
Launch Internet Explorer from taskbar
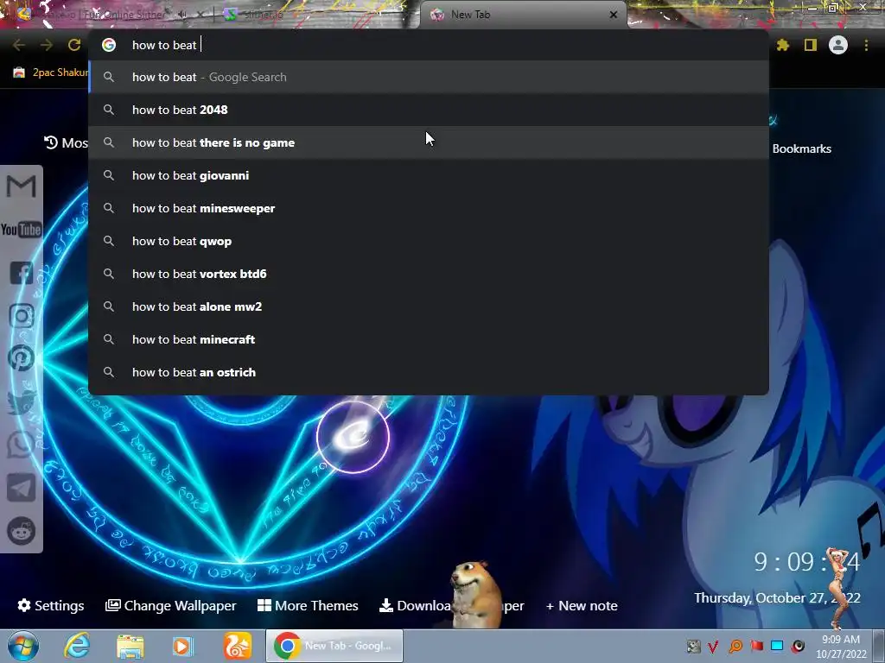point(77,646)
